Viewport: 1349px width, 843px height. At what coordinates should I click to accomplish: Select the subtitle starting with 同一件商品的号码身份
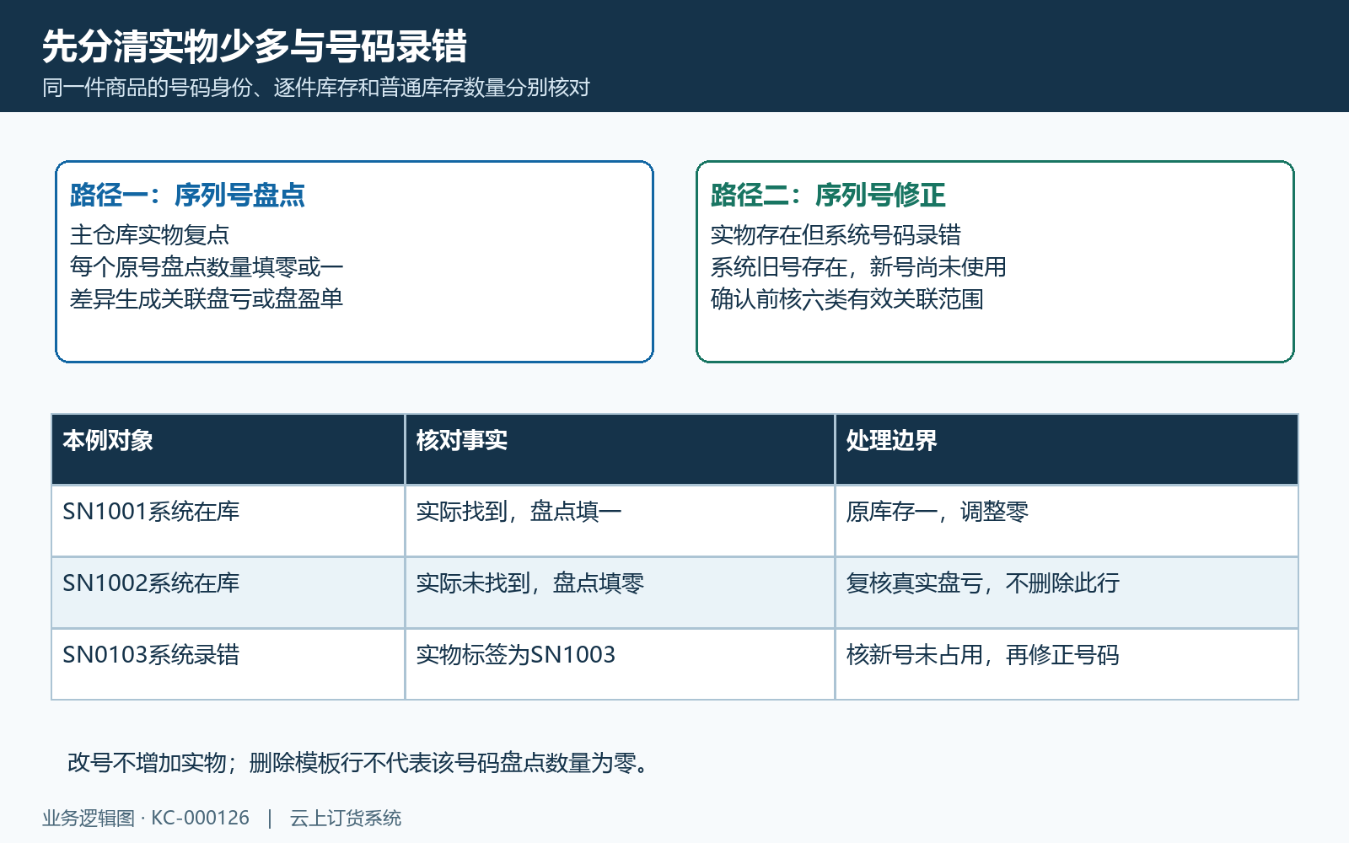click(x=316, y=88)
